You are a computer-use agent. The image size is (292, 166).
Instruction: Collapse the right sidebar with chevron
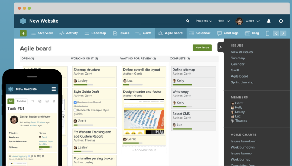pos(220,47)
